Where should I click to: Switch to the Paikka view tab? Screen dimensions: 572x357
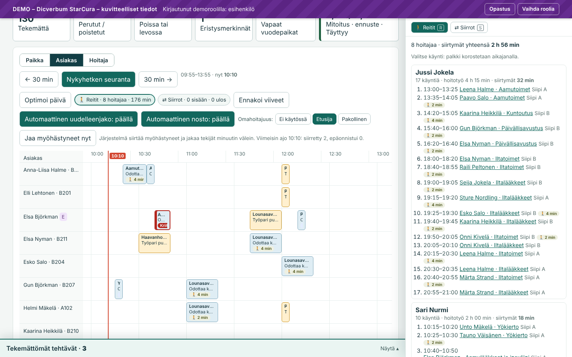pos(35,60)
